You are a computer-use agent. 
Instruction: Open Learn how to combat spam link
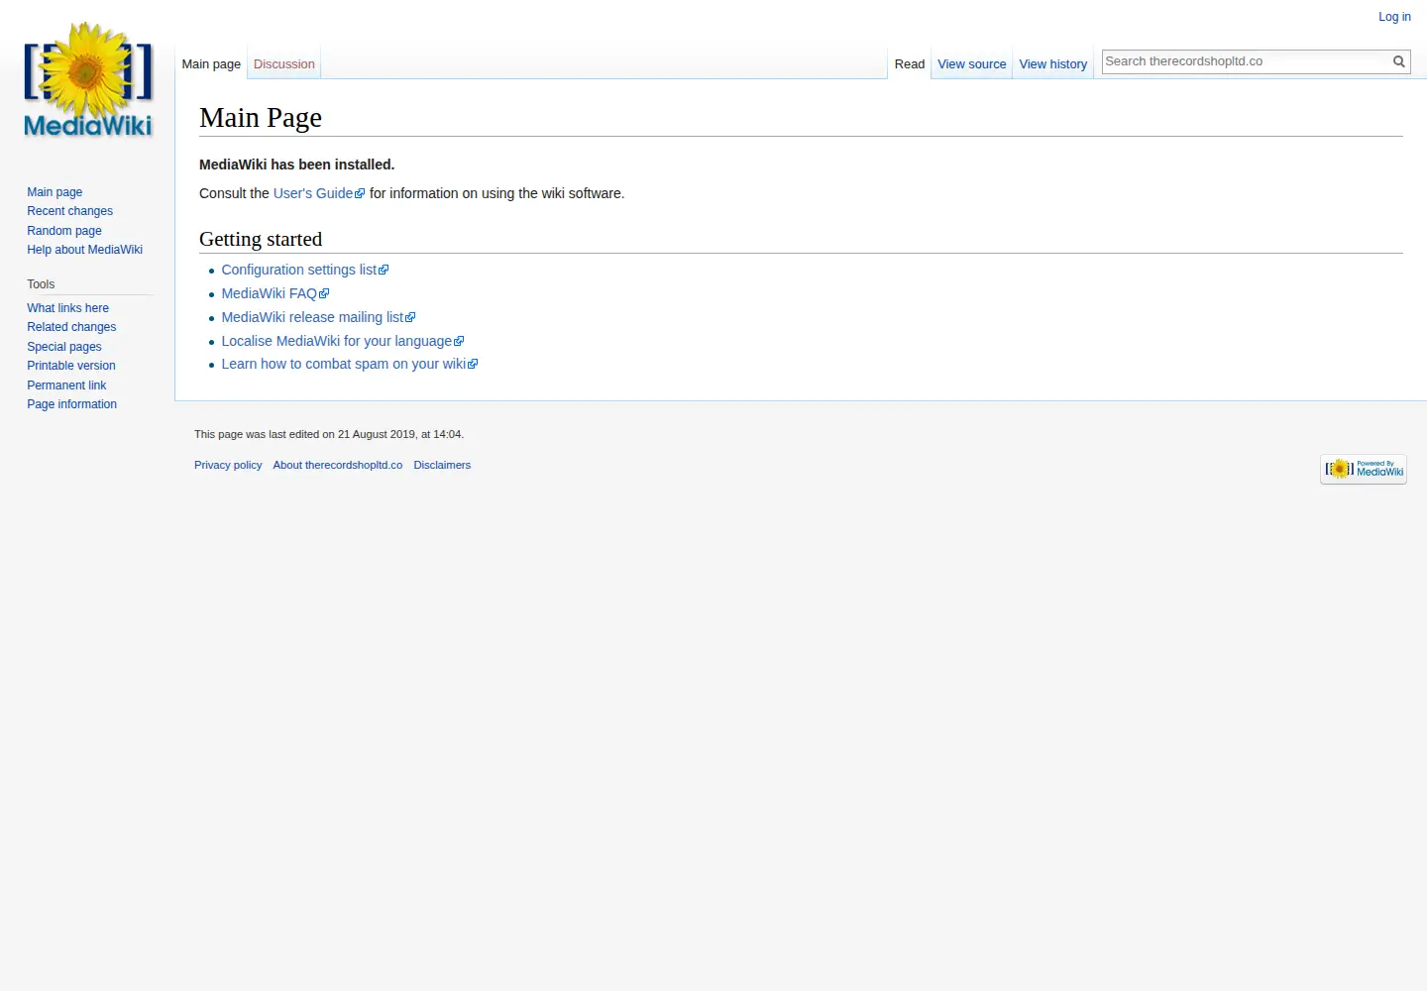(x=350, y=364)
